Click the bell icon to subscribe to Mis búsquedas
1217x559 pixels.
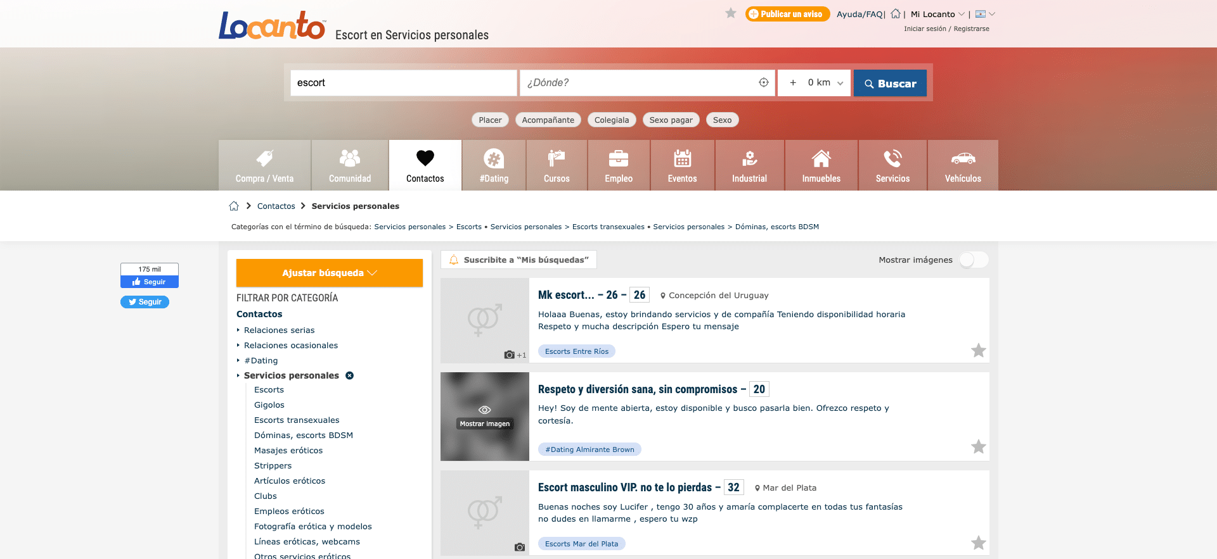coord(454,260)
